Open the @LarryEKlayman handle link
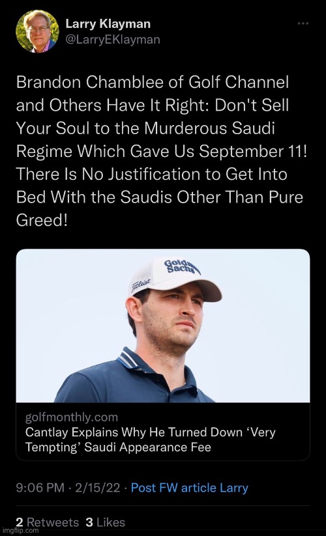 tap(113, 40)
